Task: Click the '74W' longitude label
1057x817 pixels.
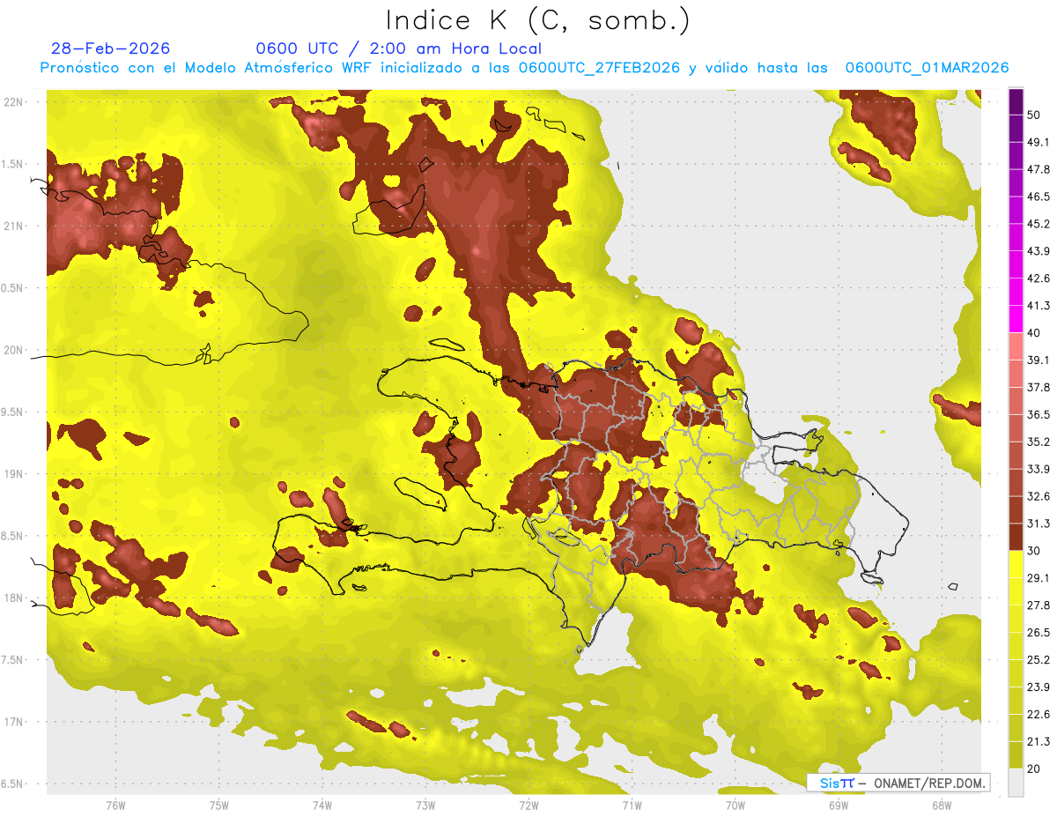Action: [322, 805]
